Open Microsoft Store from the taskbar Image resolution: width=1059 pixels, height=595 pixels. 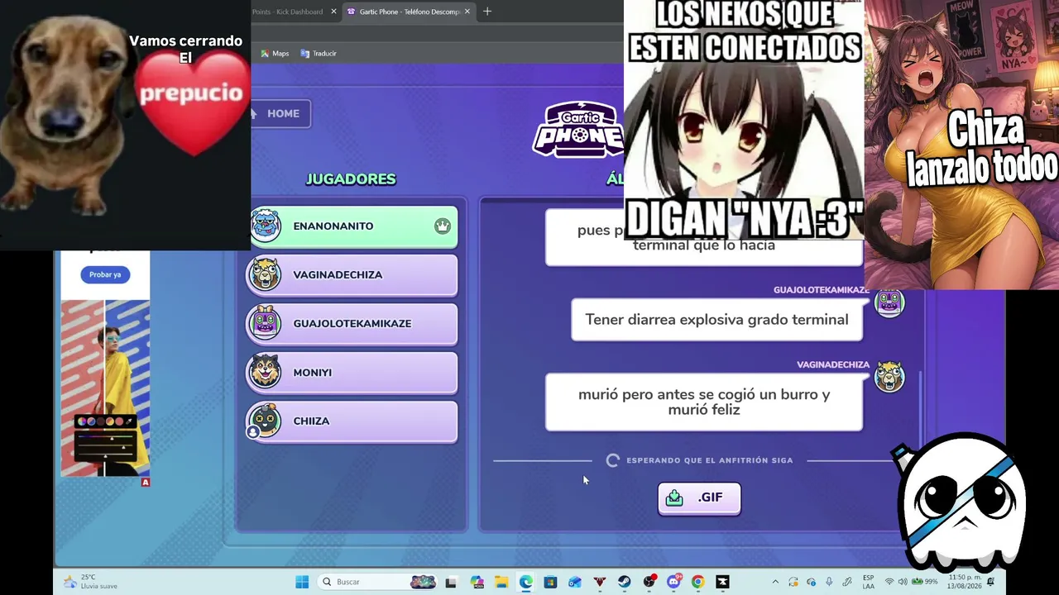coord(550,582)
